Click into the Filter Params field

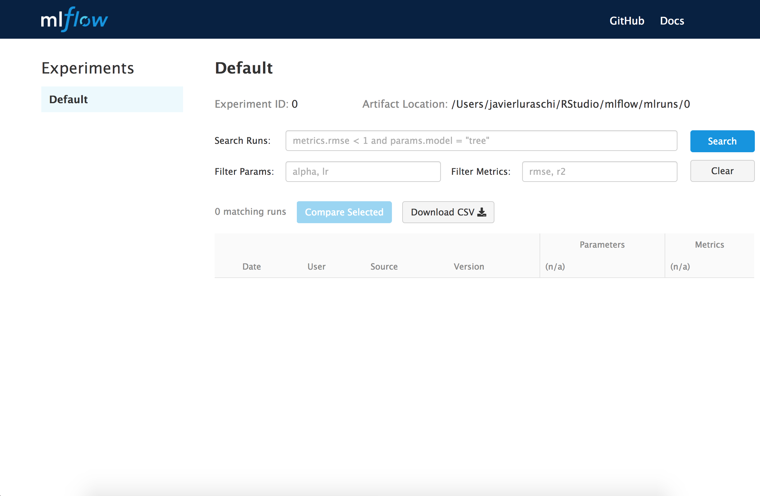pos(363,172)
